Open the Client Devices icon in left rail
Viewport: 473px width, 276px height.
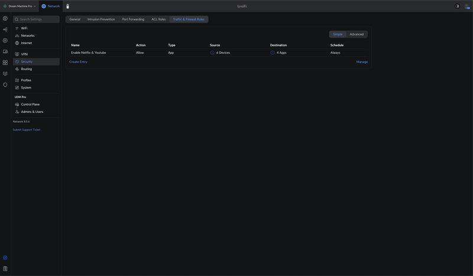click(x=5, y=51)
